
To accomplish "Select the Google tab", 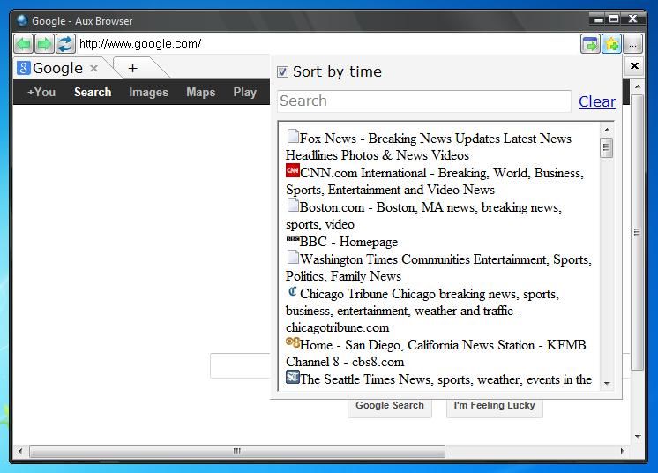I will (59, 68).
